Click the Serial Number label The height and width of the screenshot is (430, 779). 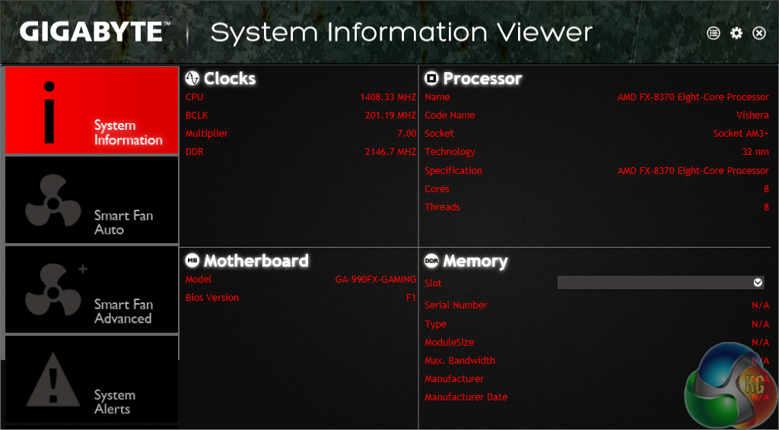coord(456,305)
